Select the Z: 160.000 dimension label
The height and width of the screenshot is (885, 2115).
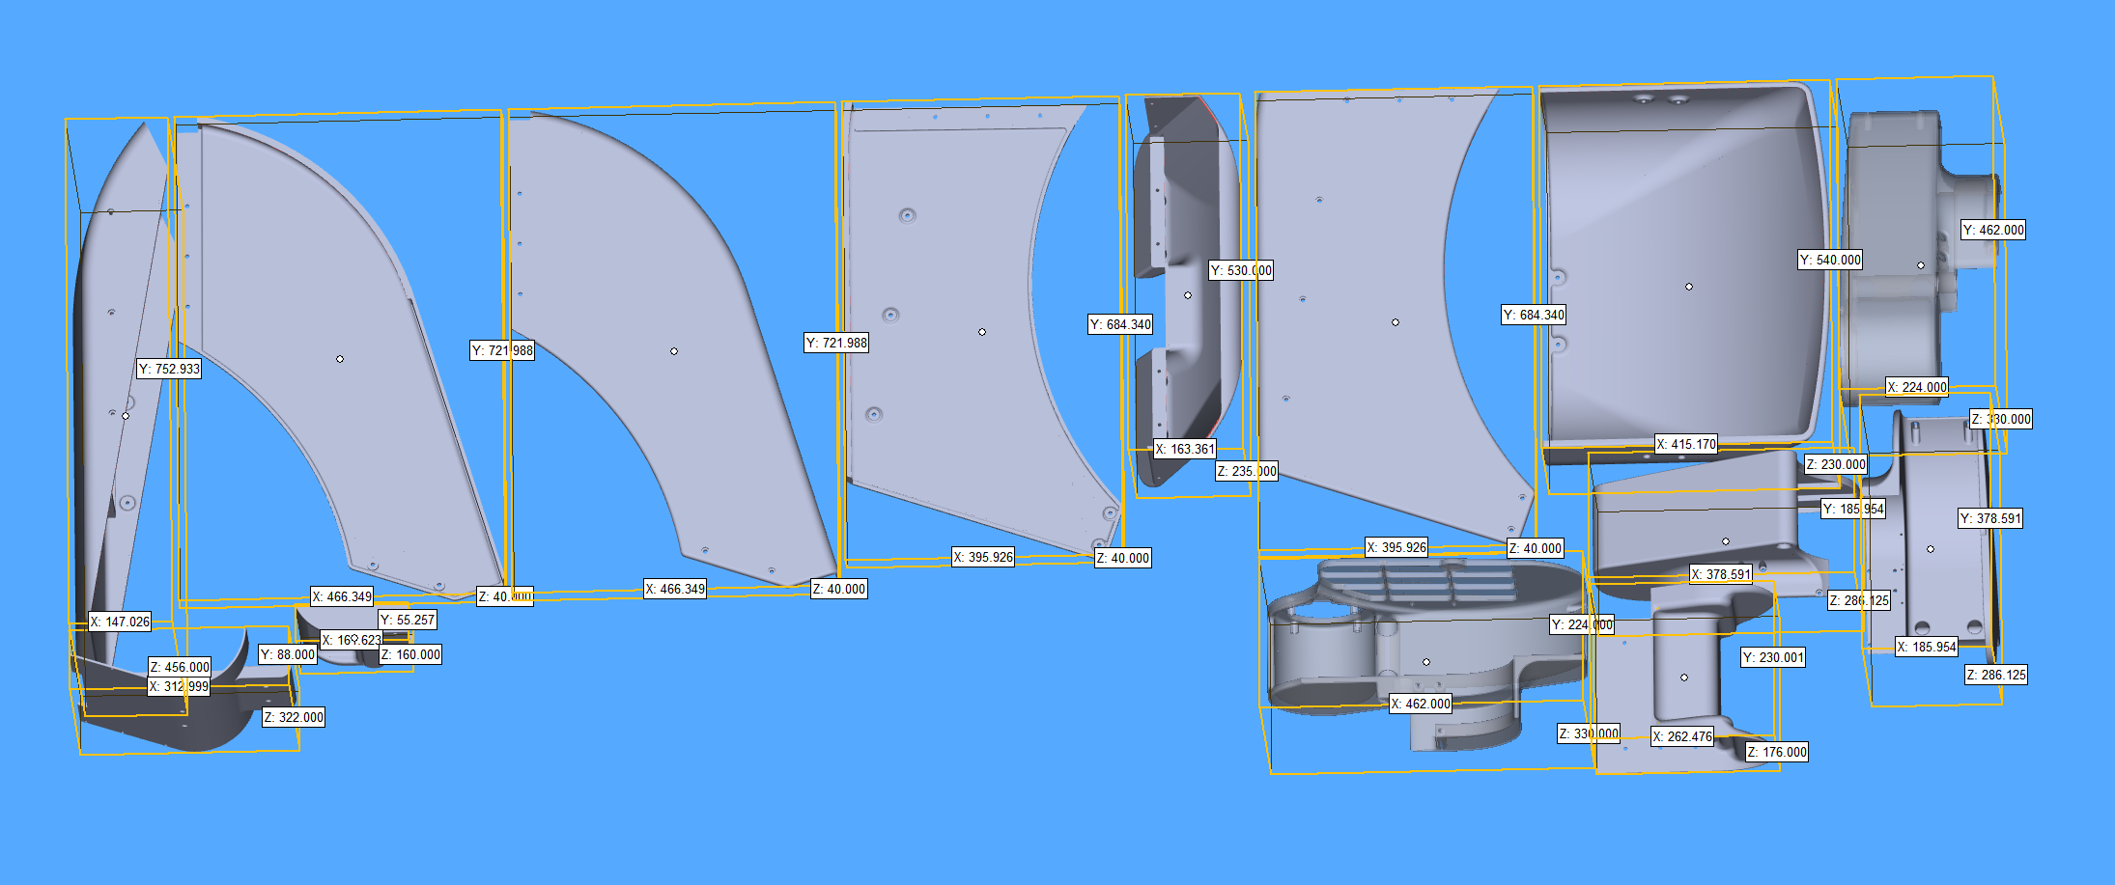[410, 654]
